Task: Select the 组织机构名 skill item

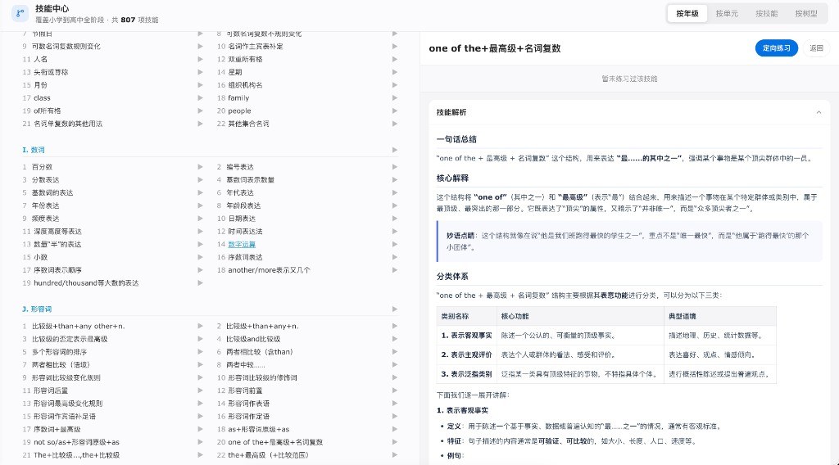Action: click(x=246, y=85)
